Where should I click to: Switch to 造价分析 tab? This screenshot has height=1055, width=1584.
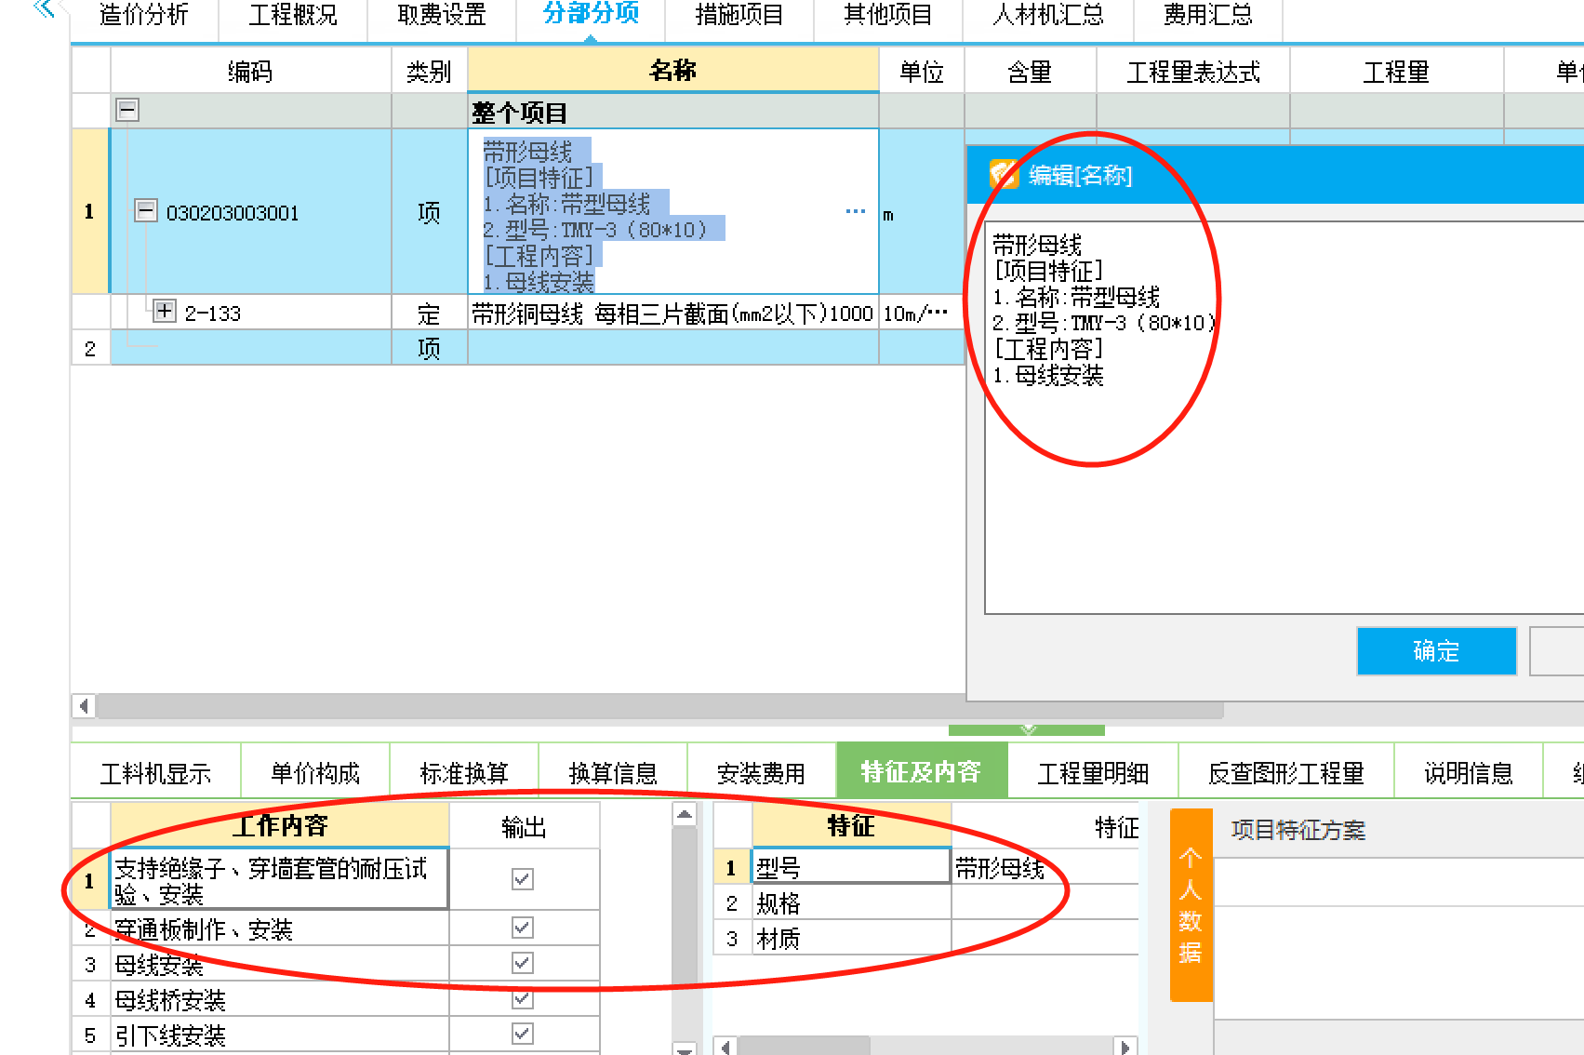tap(144, 15)
